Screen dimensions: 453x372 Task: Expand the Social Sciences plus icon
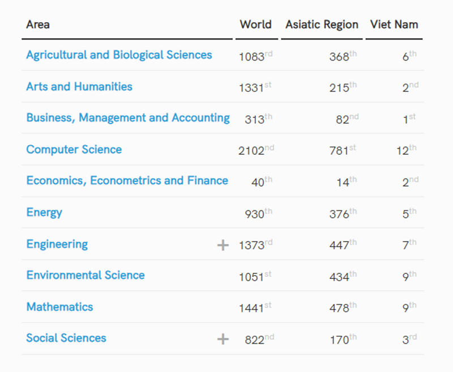[x=223, y=339]
